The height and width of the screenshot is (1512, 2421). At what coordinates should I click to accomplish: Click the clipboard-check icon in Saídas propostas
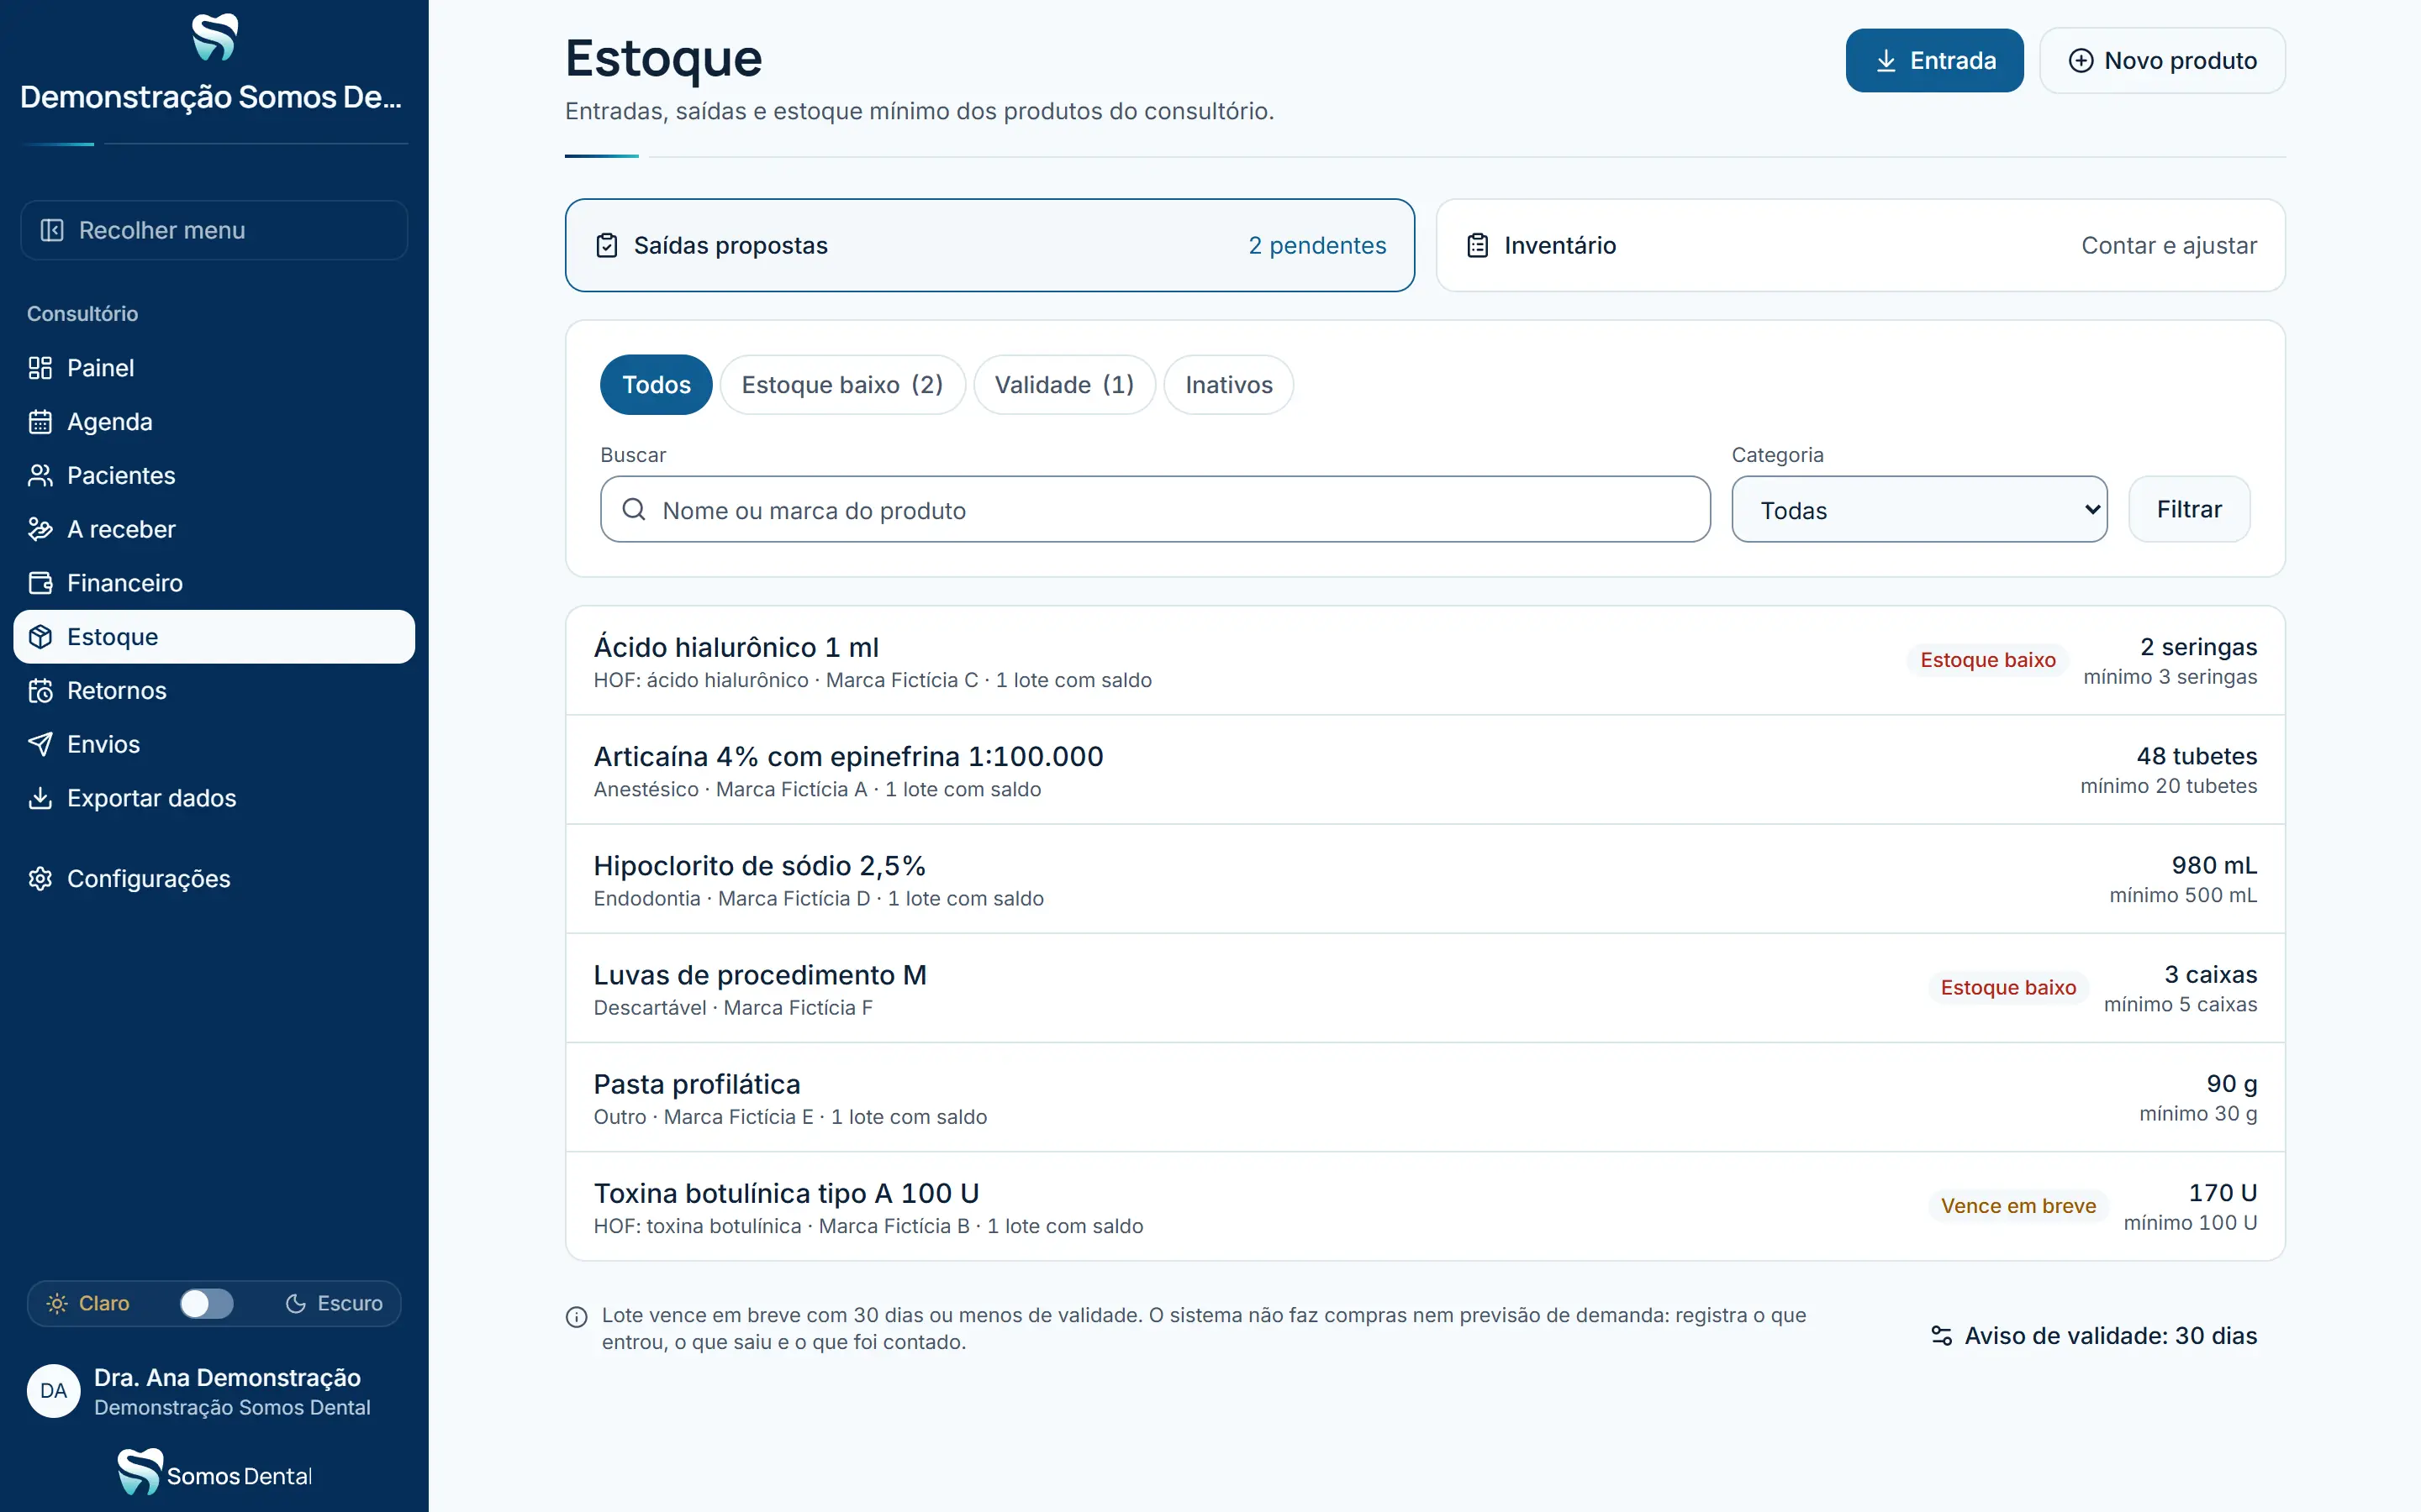tap(607, 246)
